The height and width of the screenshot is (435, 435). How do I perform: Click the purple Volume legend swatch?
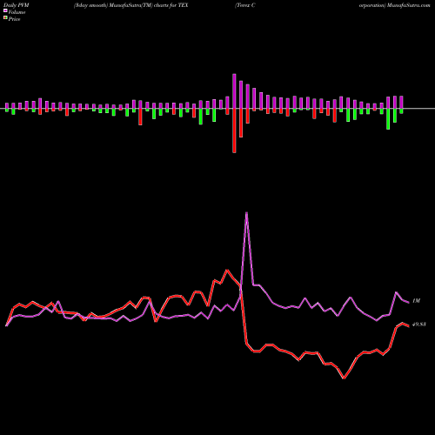tap(5, 11)
